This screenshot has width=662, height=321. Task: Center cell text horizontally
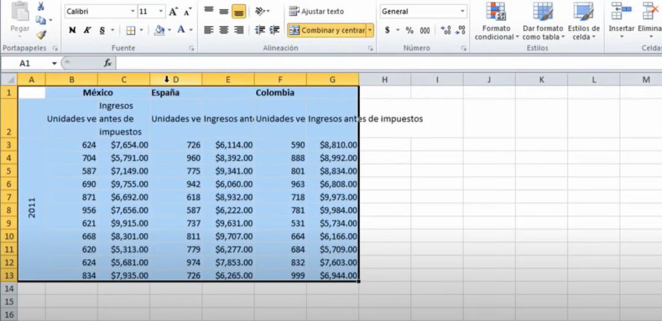pyautogui.click(x=224, y=30)
